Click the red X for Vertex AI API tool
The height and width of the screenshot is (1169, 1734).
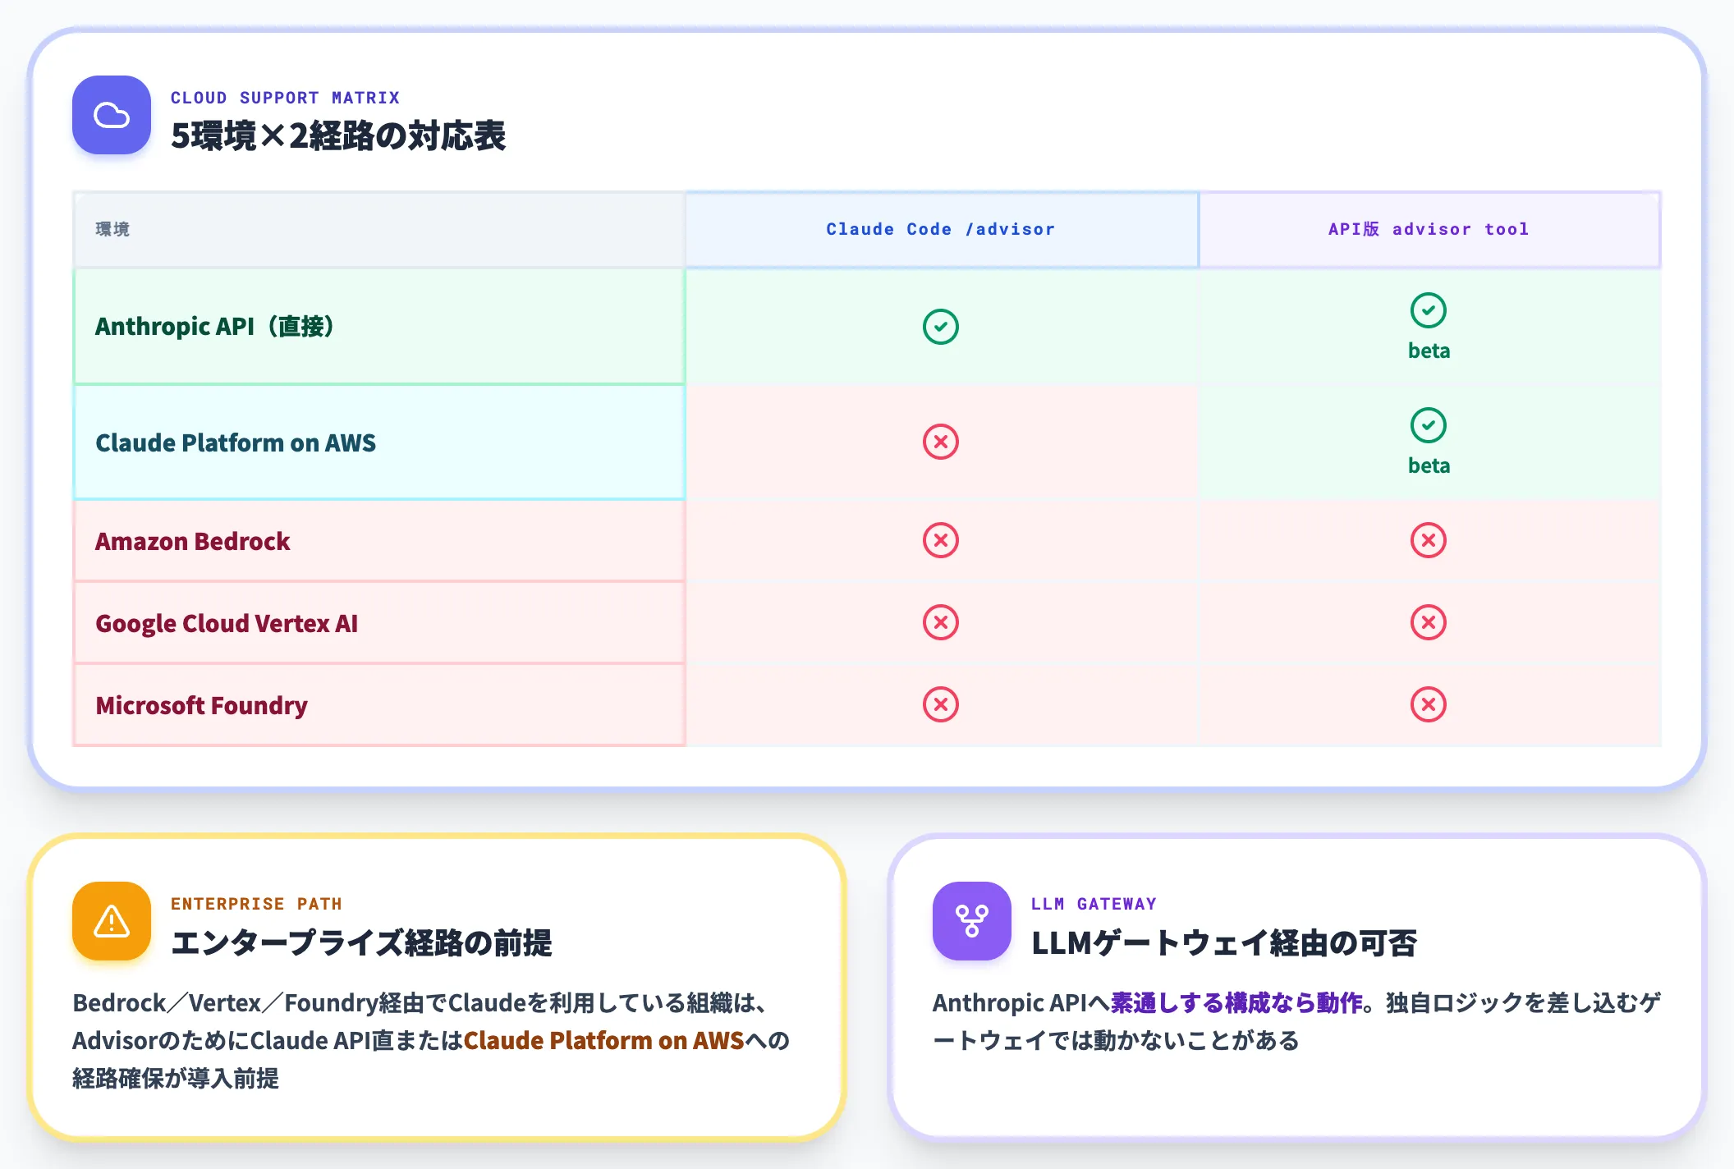[1429, 622]
